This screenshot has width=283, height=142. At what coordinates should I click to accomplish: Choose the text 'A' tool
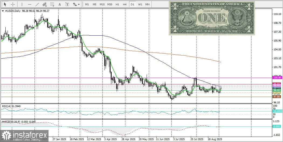(60, 4)
